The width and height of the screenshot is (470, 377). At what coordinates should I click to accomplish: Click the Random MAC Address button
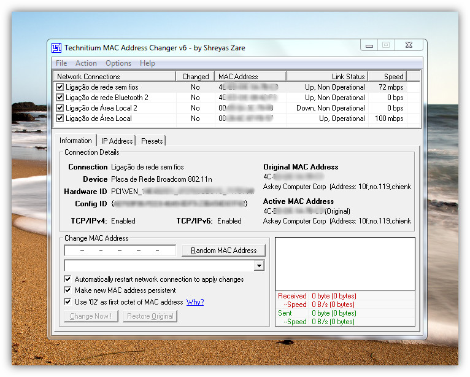223,251
